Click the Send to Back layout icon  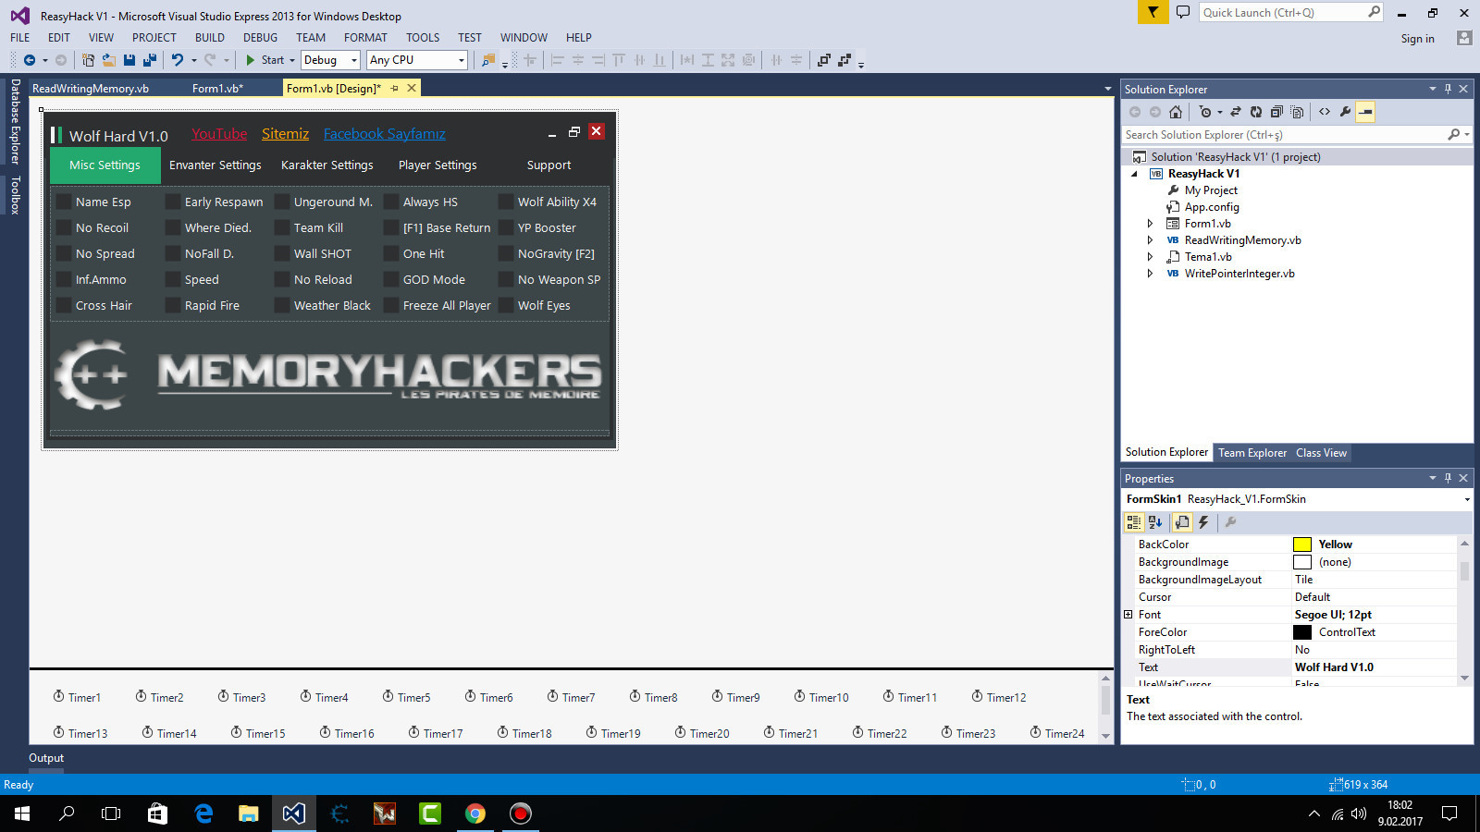(x=844, y=60)
